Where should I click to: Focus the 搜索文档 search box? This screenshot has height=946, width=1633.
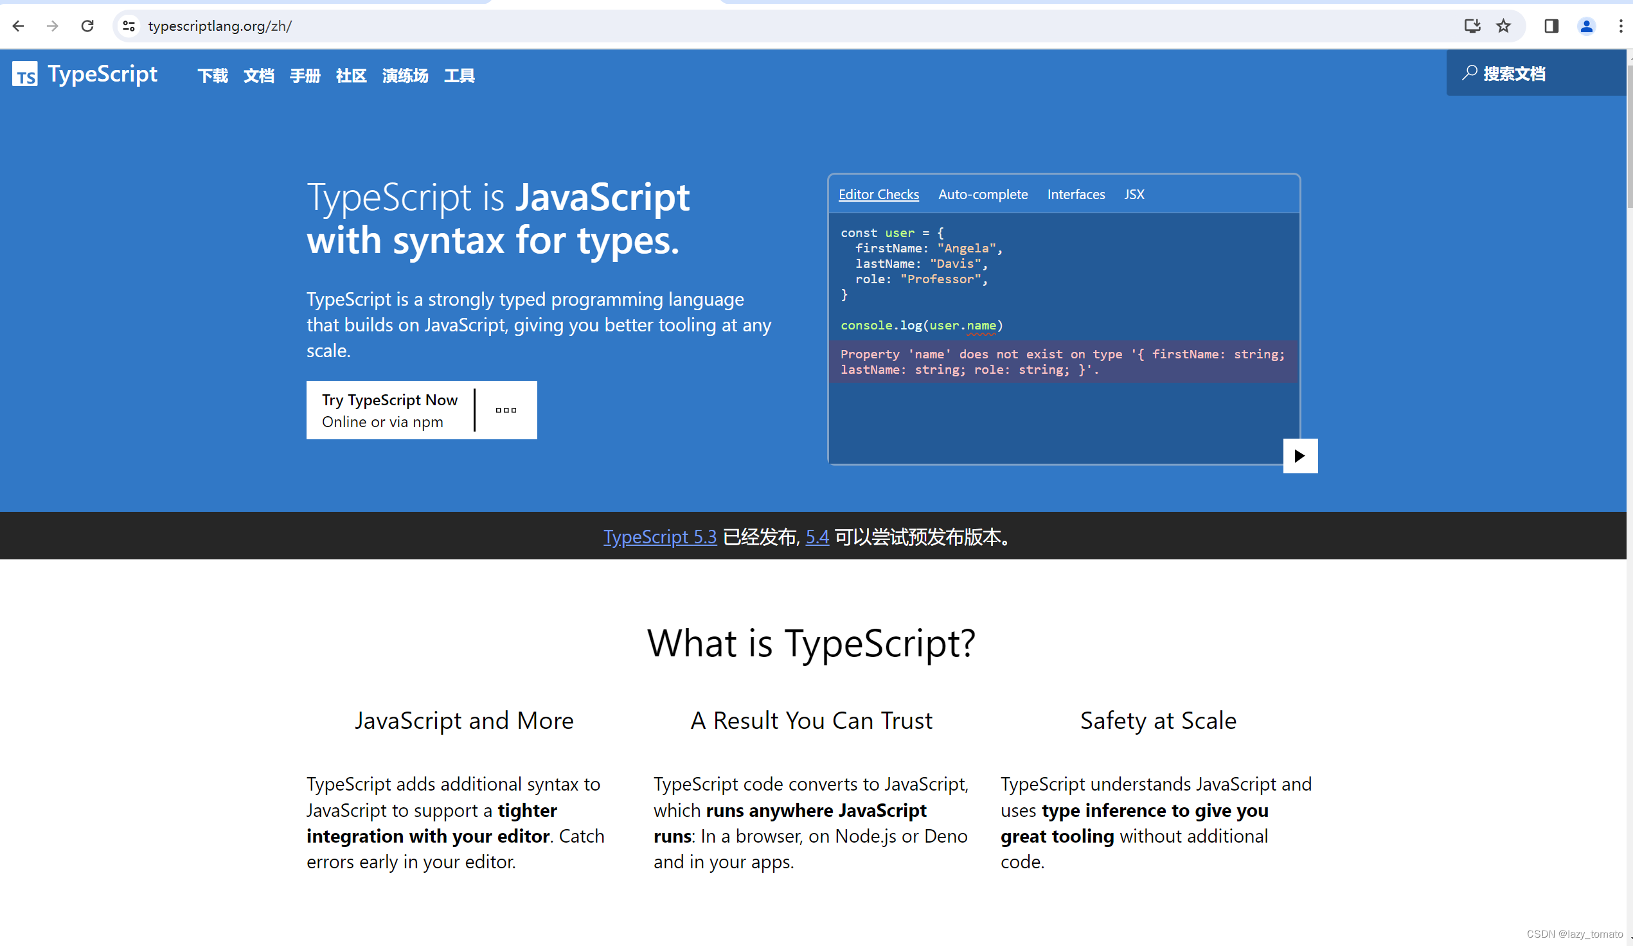click(x=1536, y=73)
